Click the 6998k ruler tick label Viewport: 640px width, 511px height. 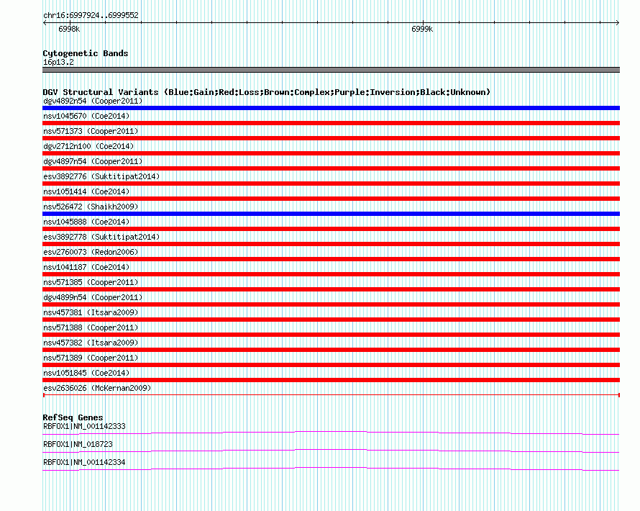[69, 29]
